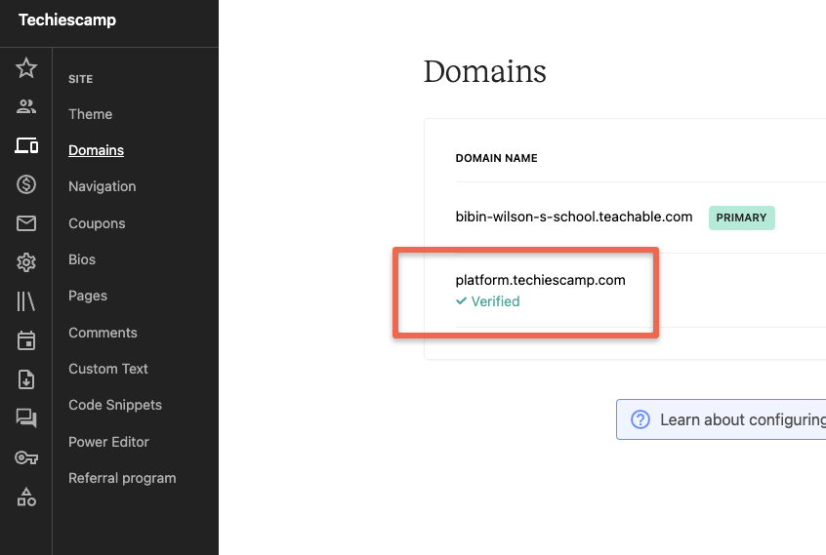
Task: Open the Bios section
Action: [82, 259]
